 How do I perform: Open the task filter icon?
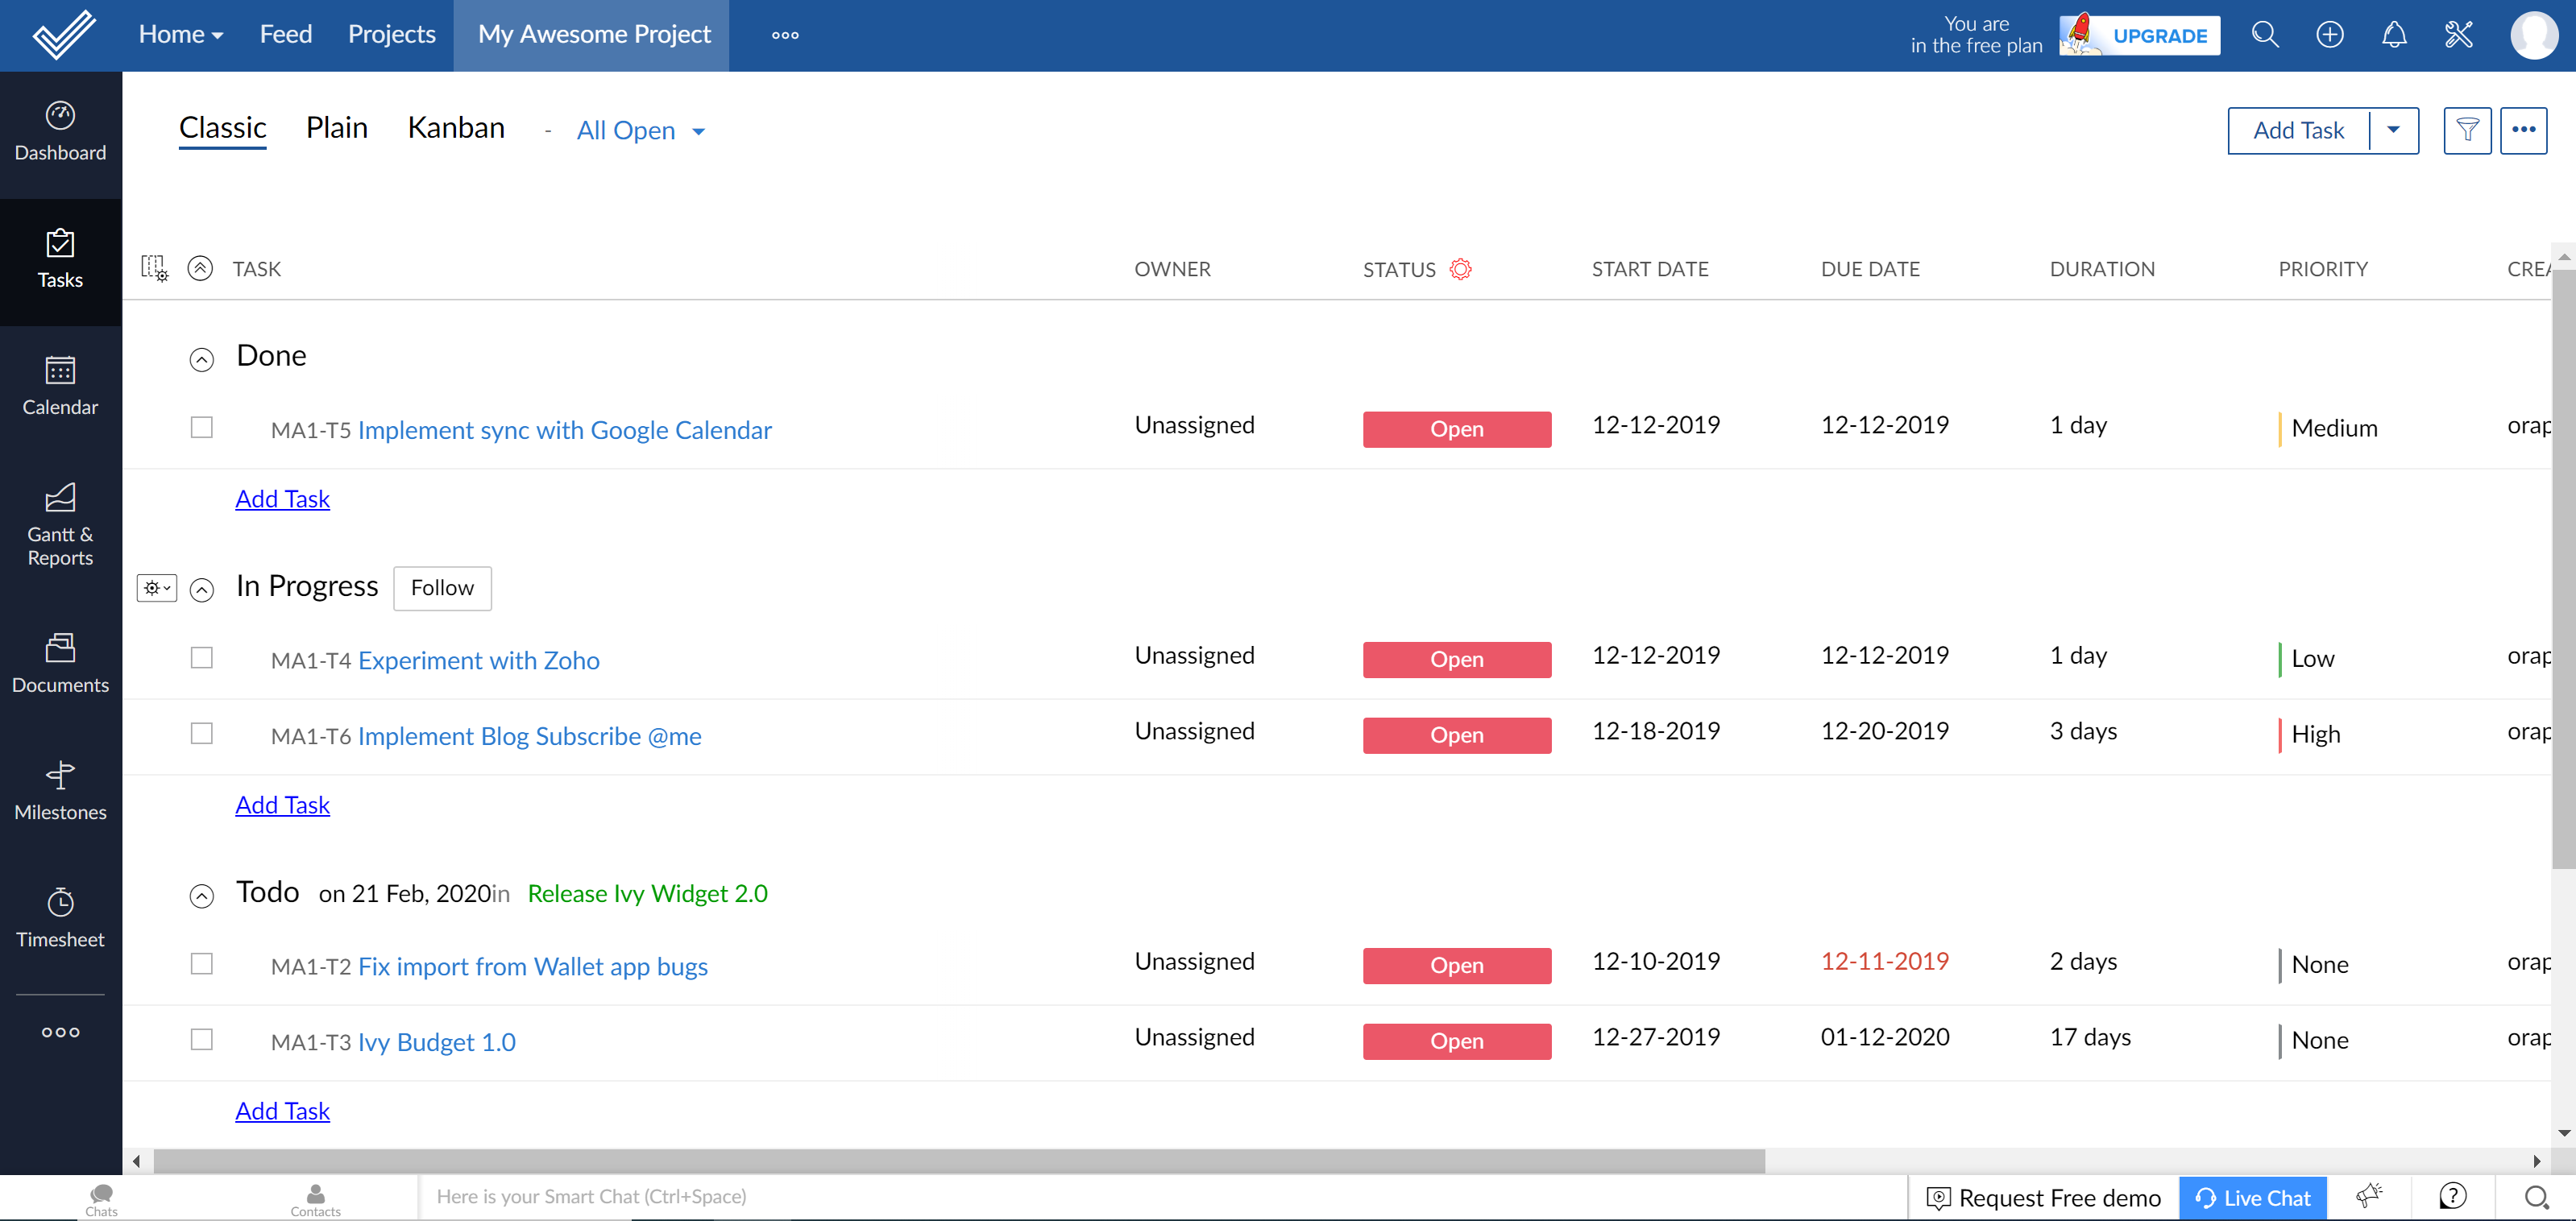[2467, 130]
